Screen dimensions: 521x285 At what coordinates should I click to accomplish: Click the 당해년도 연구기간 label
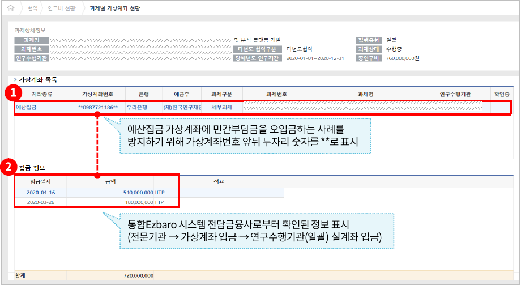pyautogui.click(x=257, y=58)
